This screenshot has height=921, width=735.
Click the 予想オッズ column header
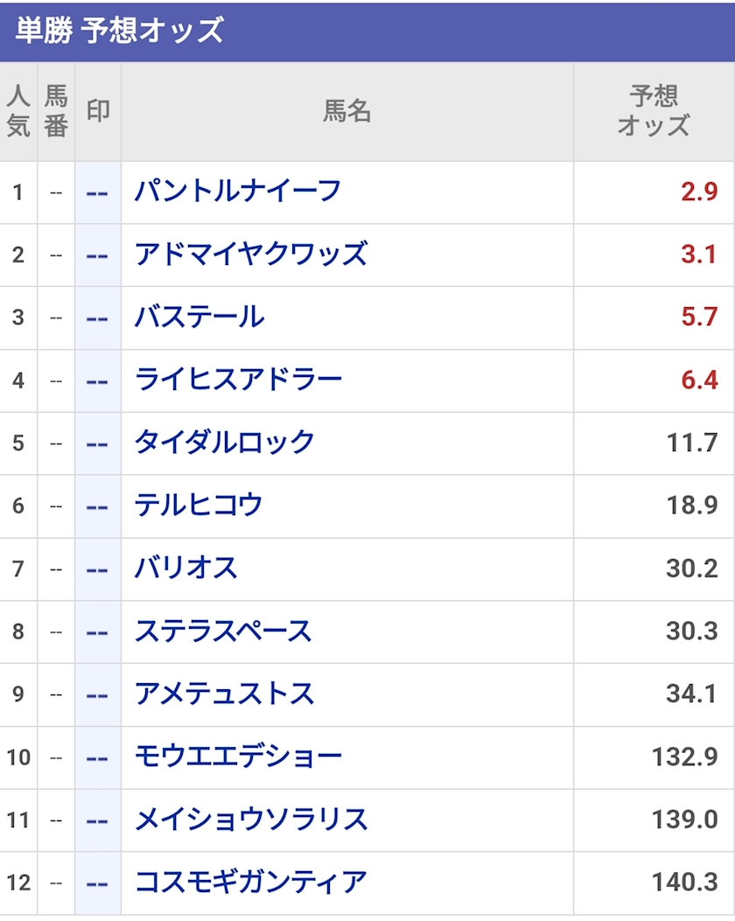click(654, 111)
